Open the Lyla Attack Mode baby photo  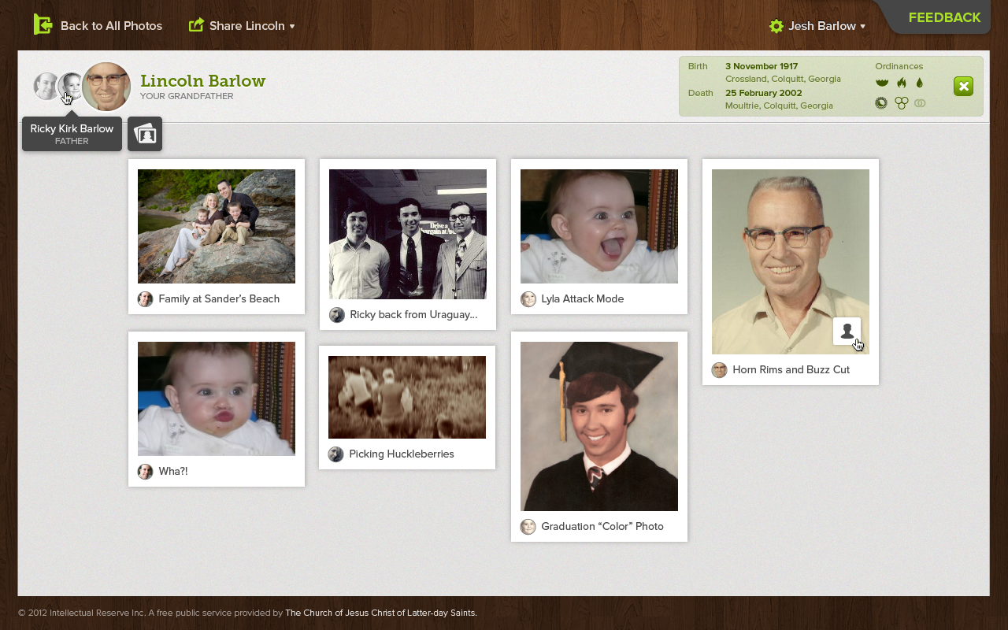point(599,226)
